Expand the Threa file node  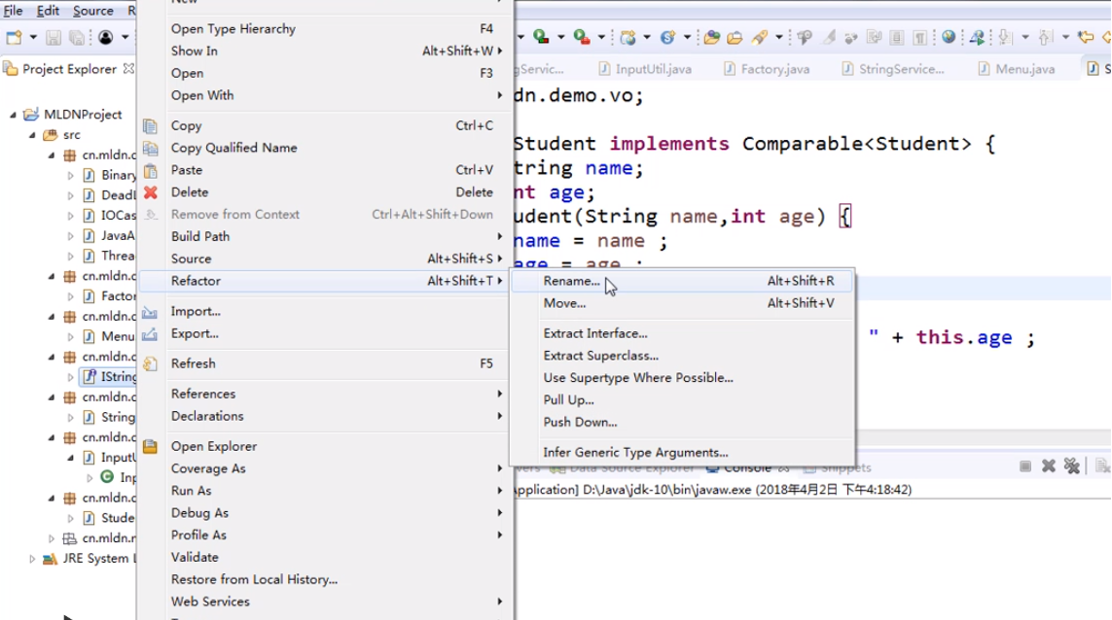click(70, 256)
